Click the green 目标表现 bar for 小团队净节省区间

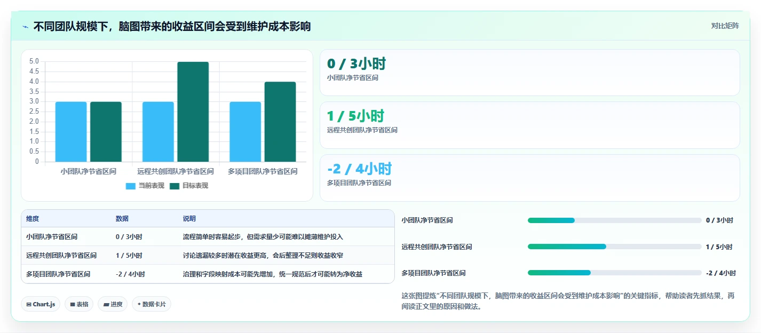106,132
